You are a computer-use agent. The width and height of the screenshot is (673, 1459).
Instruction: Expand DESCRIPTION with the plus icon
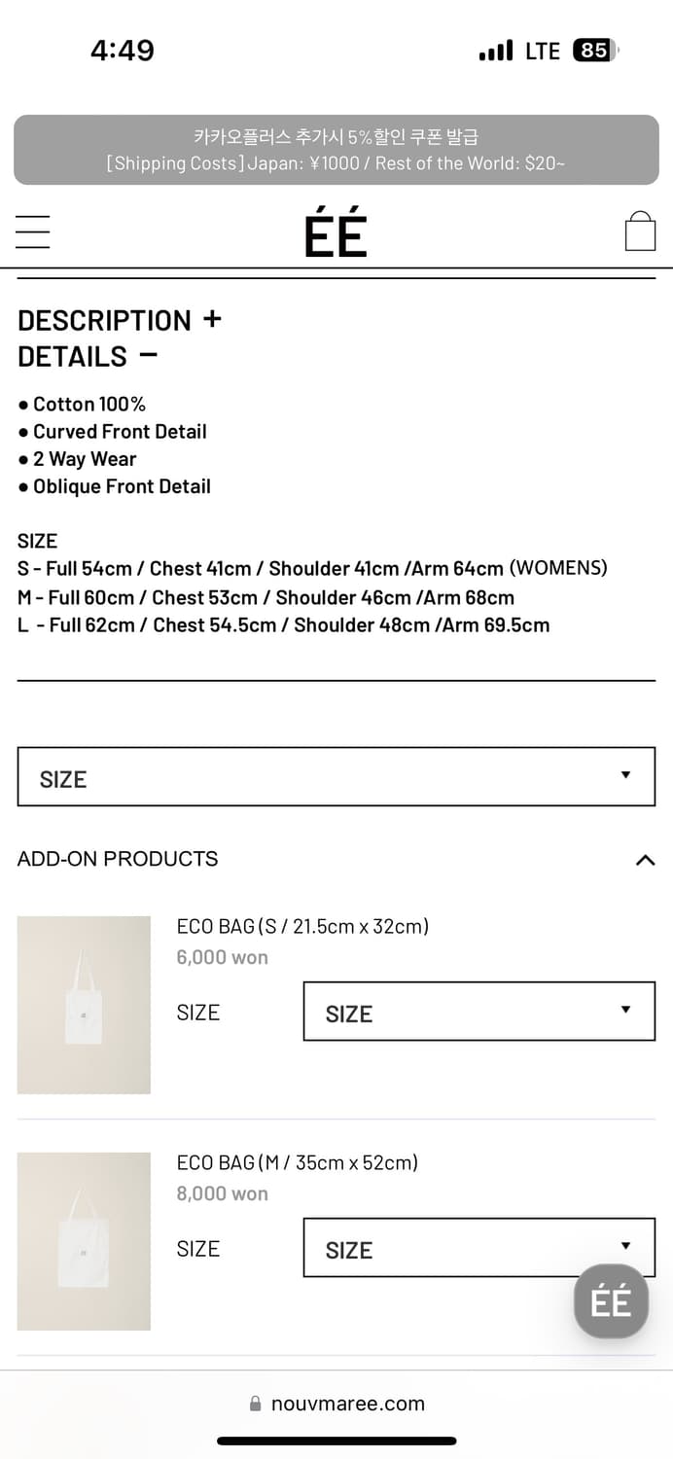coord(212,319)
